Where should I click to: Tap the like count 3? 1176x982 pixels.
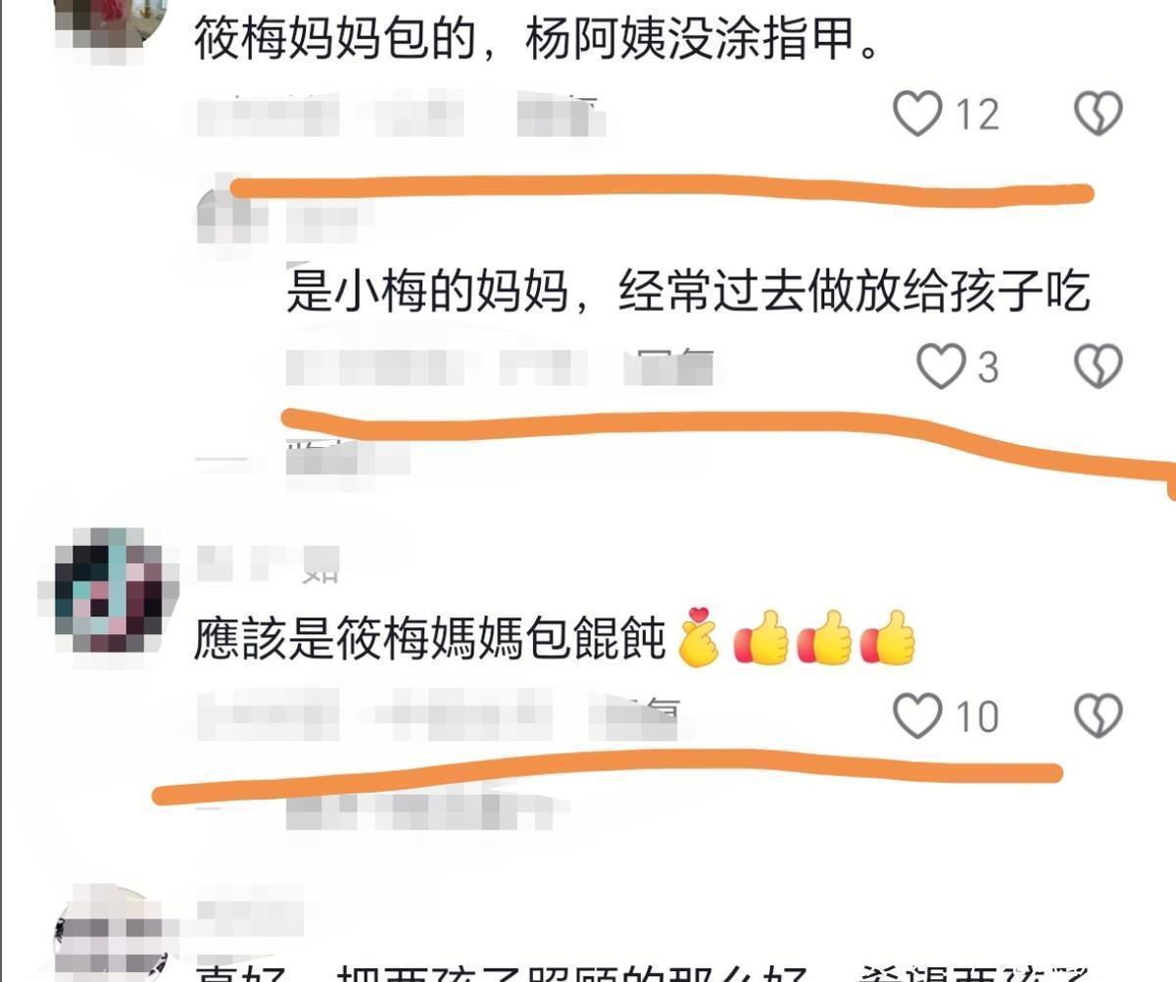click(988, 368)
